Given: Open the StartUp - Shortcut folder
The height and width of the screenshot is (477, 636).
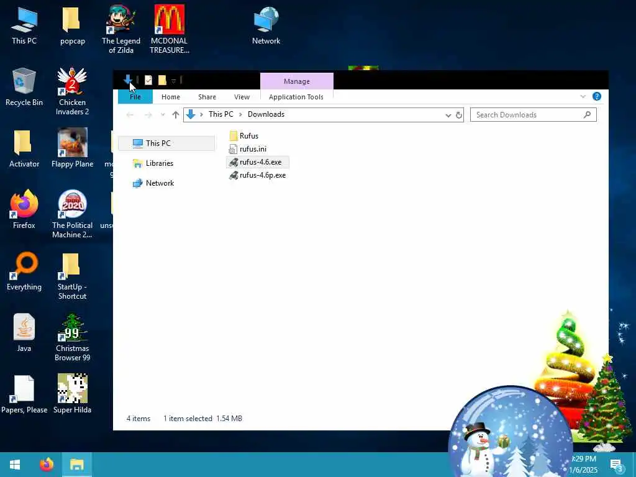Looking at the screenshot, I should (72, 276).
